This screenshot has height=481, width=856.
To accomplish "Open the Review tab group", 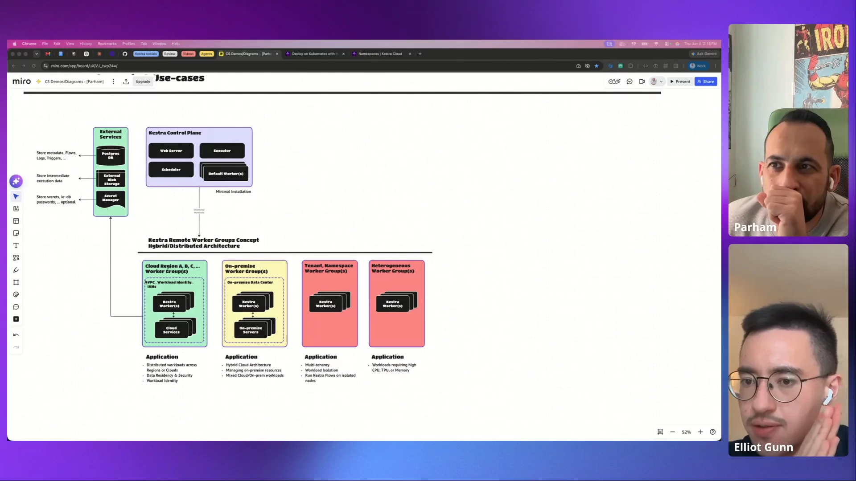I will 170,54.
